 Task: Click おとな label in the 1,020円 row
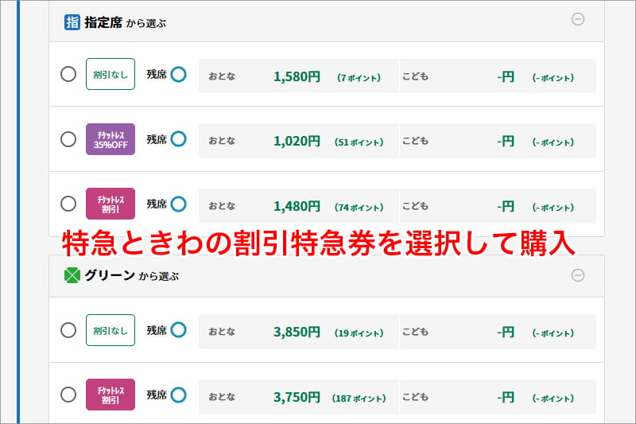222,141
